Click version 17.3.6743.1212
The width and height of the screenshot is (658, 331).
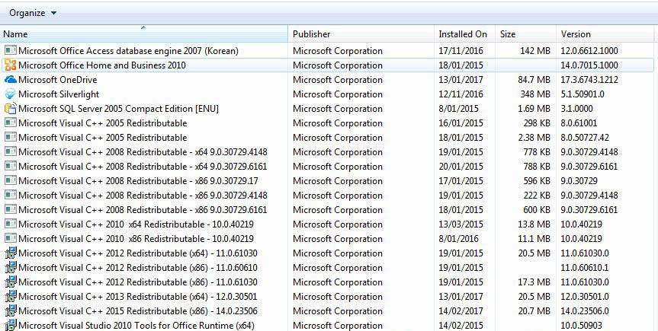tap(589, 80)
